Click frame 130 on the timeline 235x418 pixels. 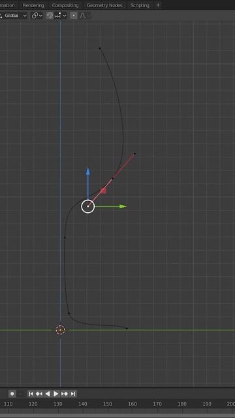(58, 404)
